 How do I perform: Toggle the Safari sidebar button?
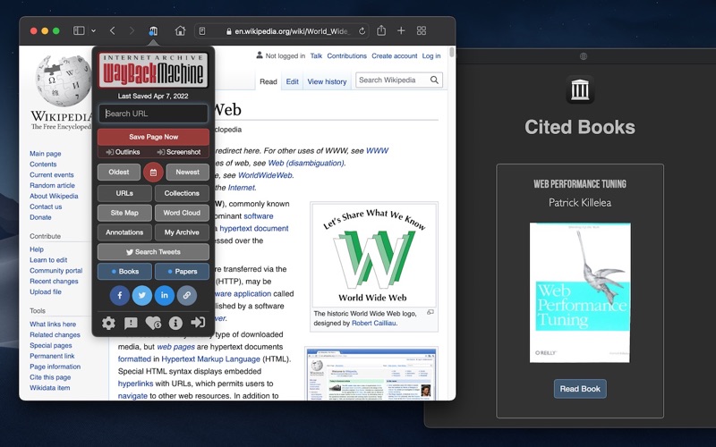tap(79, 30)
